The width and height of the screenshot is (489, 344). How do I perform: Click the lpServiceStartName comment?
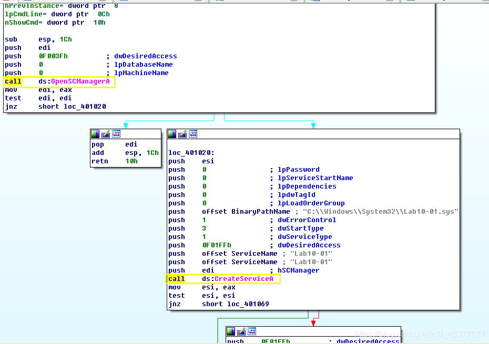coord(315,178)
